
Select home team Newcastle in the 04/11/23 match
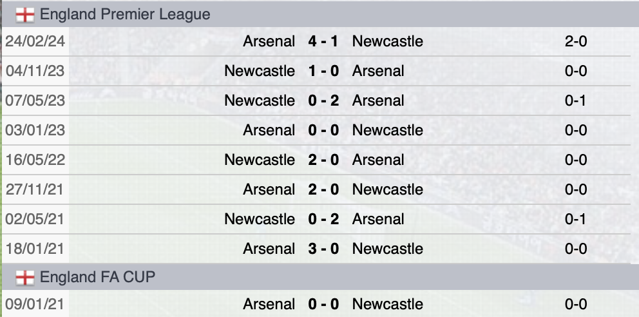tap(260, 71)
